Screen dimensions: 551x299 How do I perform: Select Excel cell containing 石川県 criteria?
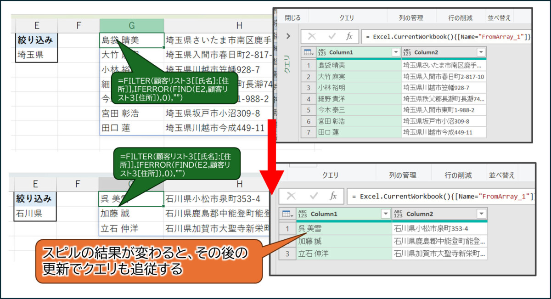36,214
